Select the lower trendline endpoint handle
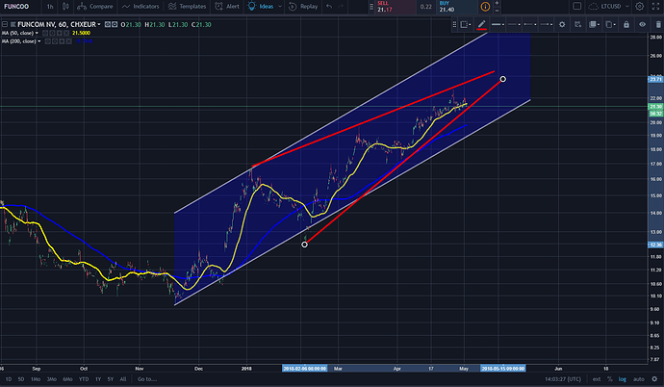The image size is (664, 387). click(x=304, y=245)
